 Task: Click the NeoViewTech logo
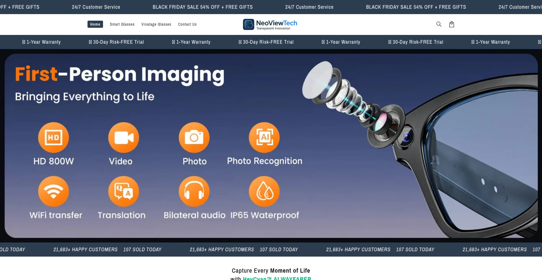click(x=270, y=25)
